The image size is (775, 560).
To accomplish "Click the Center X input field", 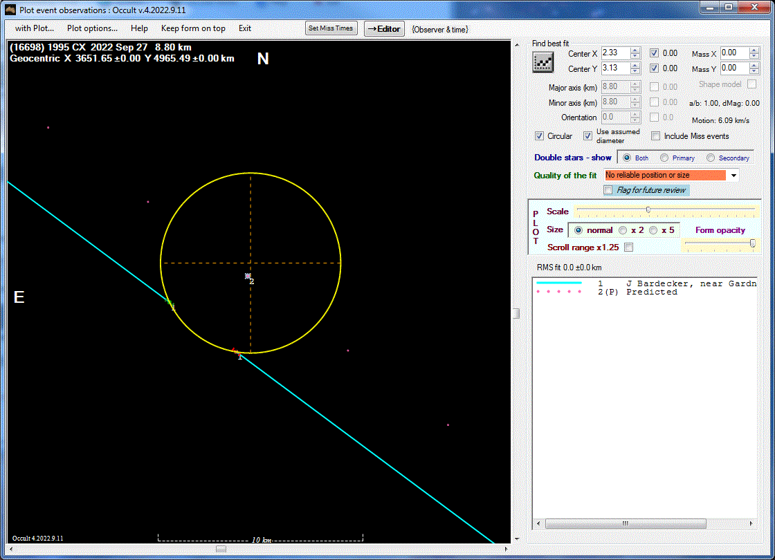I will 614,53.
